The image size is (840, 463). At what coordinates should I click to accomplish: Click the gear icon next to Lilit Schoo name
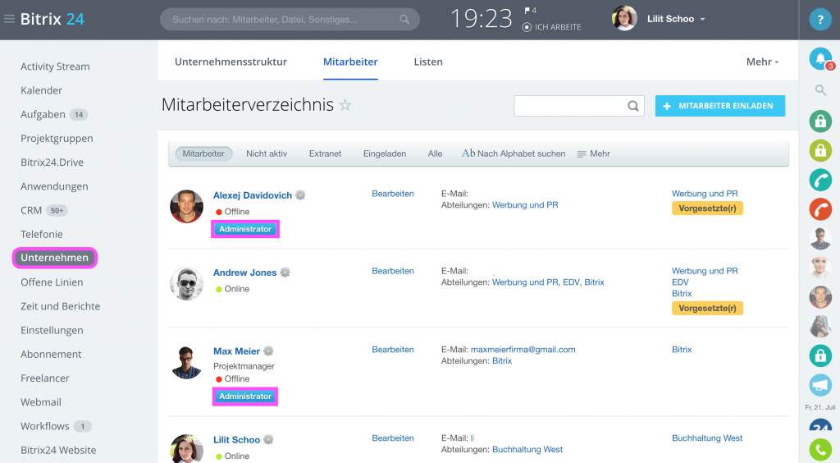[268, 439]
